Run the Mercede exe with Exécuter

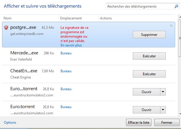click(x=149, y=56)
